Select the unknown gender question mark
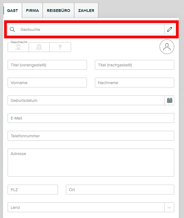Image resolution: width=184 pixels, height=218 pixels. click(60, 47)
